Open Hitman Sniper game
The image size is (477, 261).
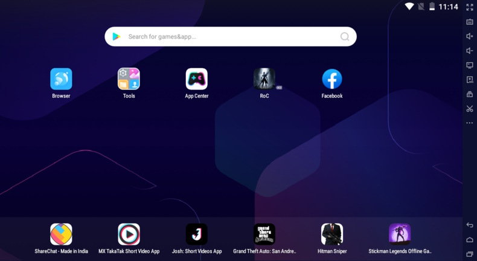332,234
